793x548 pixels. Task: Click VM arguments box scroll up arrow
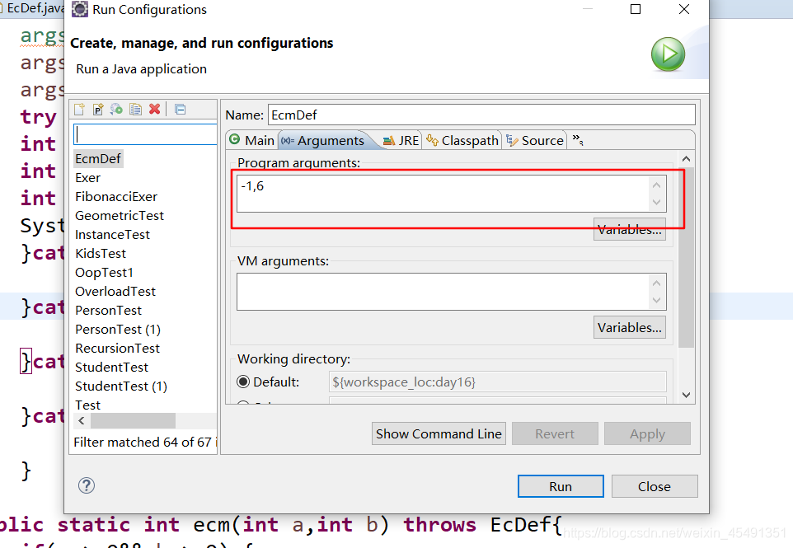[656, 283]
